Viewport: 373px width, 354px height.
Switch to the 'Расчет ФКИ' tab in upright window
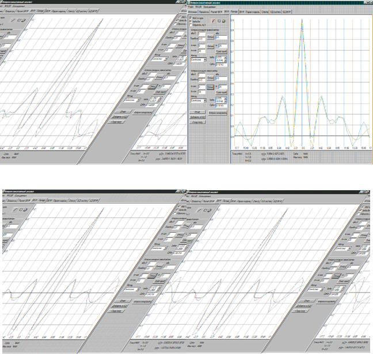click(x=216, y=12)
